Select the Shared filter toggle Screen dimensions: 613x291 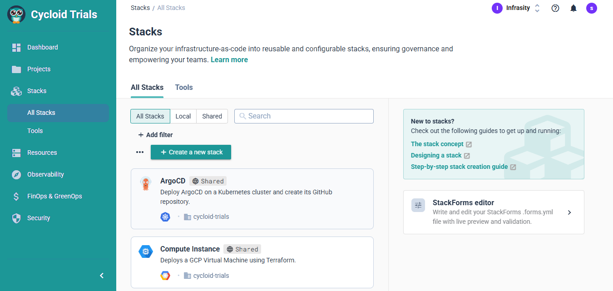(212, 116)
